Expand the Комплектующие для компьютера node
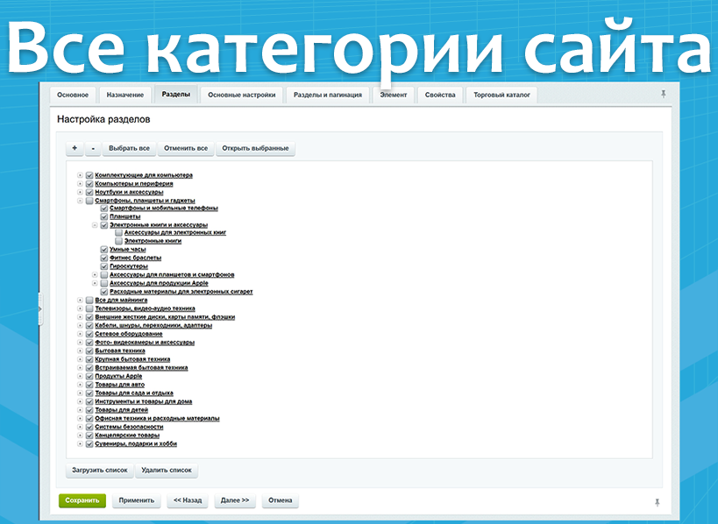 coord(80,175)
